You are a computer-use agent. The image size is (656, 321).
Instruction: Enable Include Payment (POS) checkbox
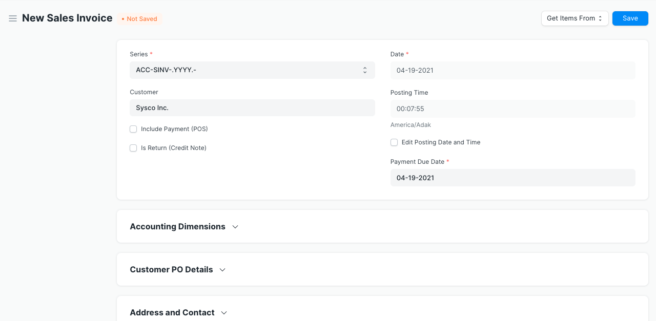133,129
